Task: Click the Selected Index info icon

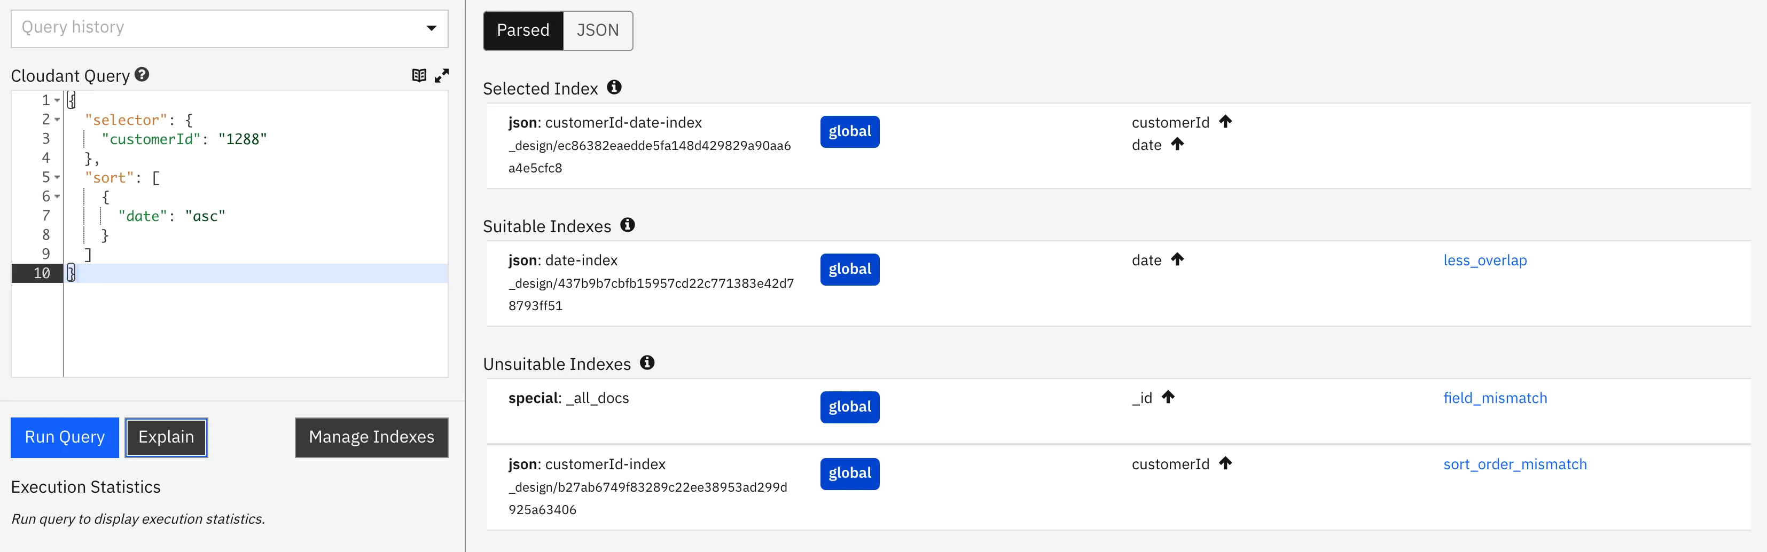Action: [x=614, y=87]
